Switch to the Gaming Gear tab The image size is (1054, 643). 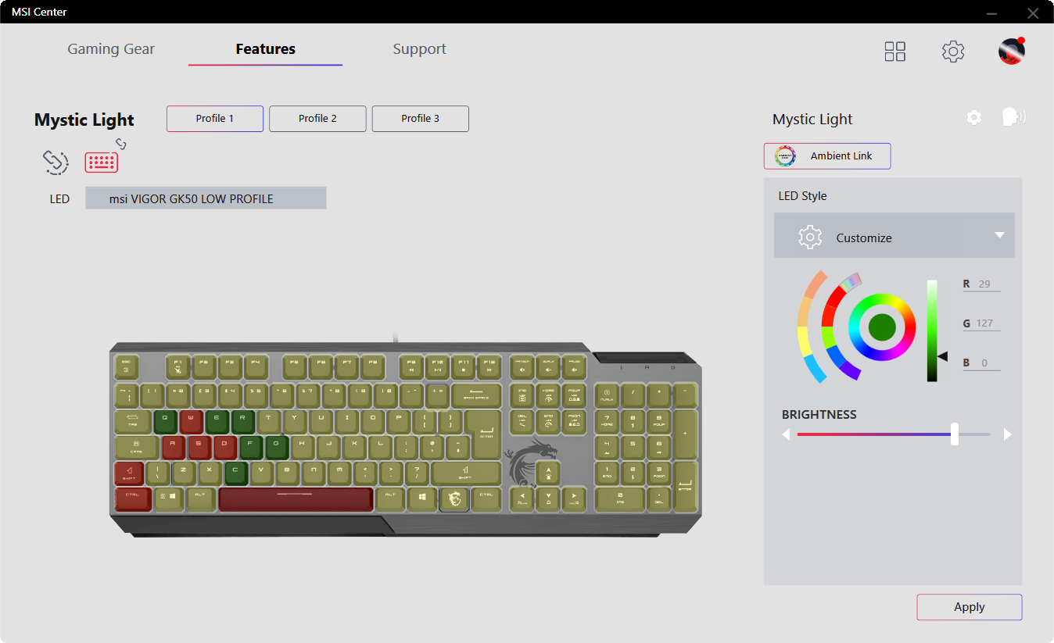(x=111, y=49)
